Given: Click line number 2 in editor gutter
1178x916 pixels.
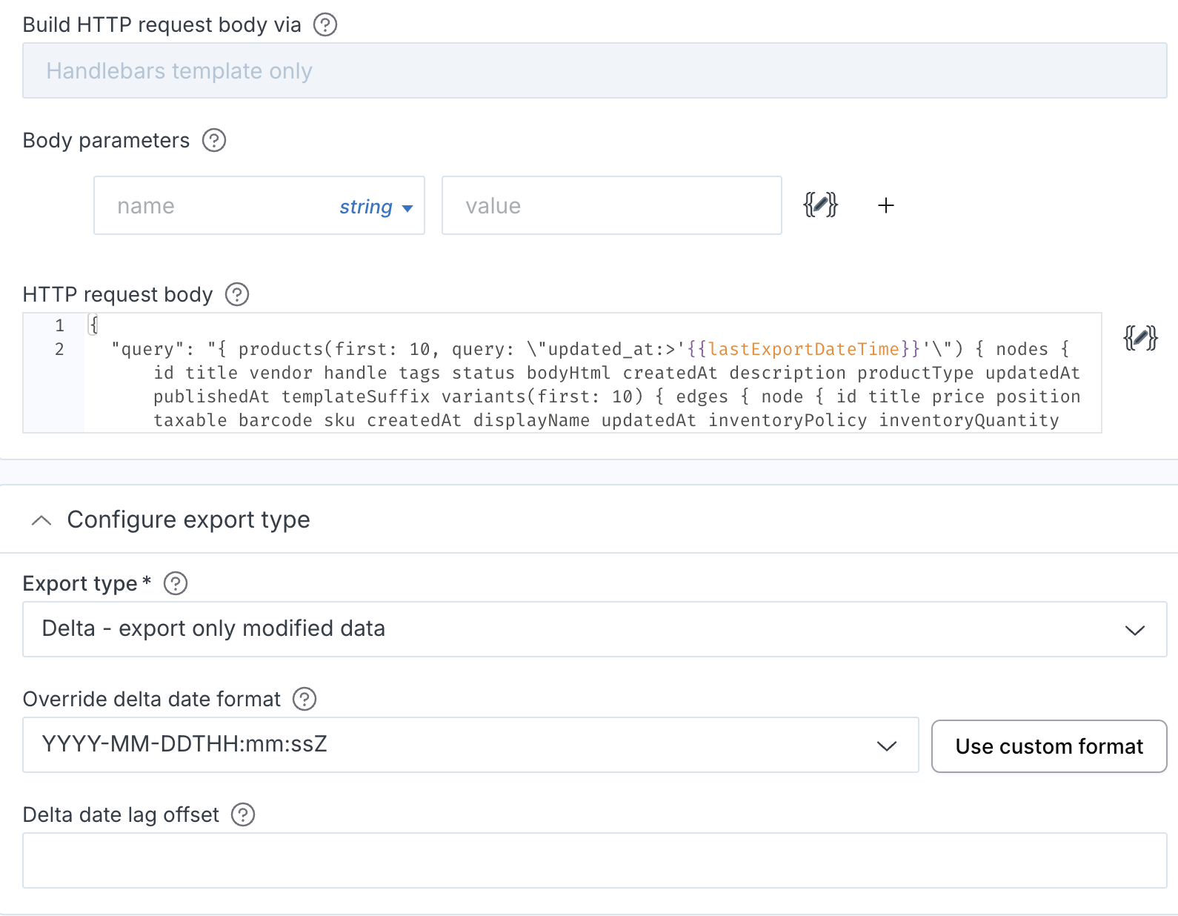Looking at the screenshot, I should [59, 349].
